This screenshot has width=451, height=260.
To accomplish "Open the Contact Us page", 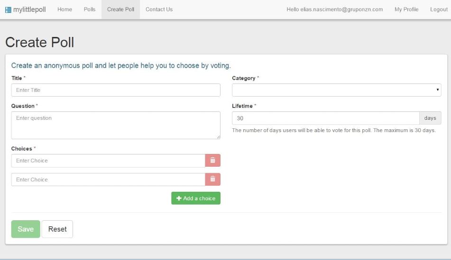I will pyautogui.click(x=159, y=9).
